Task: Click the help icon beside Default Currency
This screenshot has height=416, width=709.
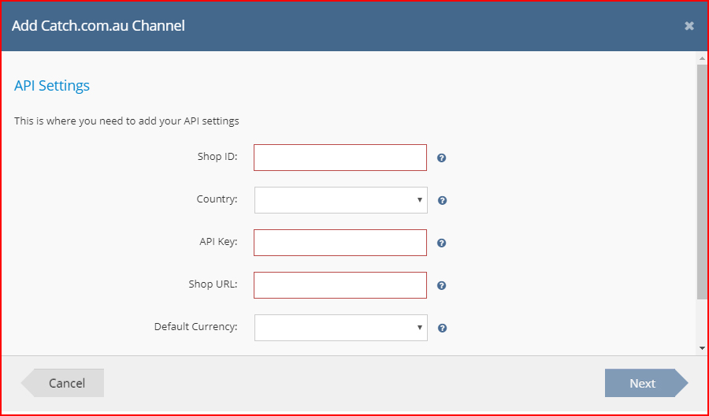Action: coord(443,328)
